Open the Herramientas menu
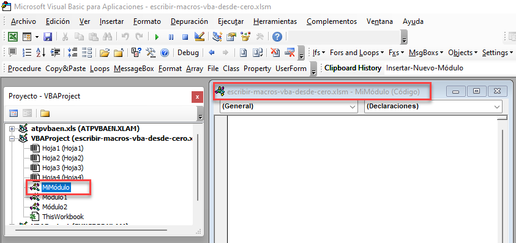 (275, 21)
